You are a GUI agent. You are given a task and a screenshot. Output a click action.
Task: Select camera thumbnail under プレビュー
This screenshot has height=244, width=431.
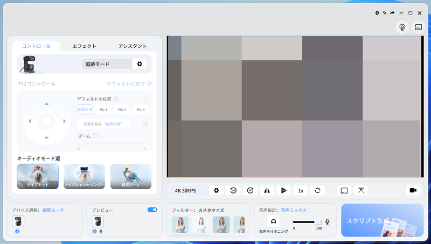tap(98, 221)
